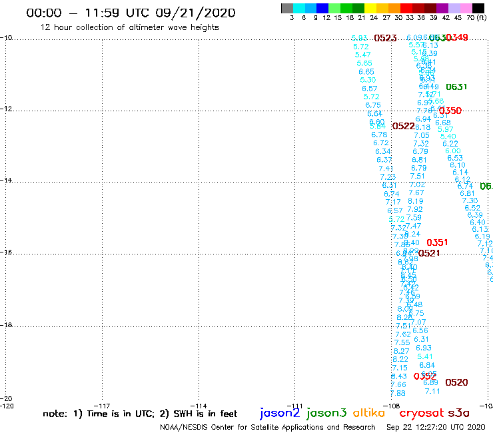493x433 pixels.
Task: Click the 8.43 wave height value
Action: [399, 376]
